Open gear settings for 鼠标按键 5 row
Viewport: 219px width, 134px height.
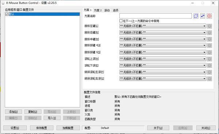210,52
